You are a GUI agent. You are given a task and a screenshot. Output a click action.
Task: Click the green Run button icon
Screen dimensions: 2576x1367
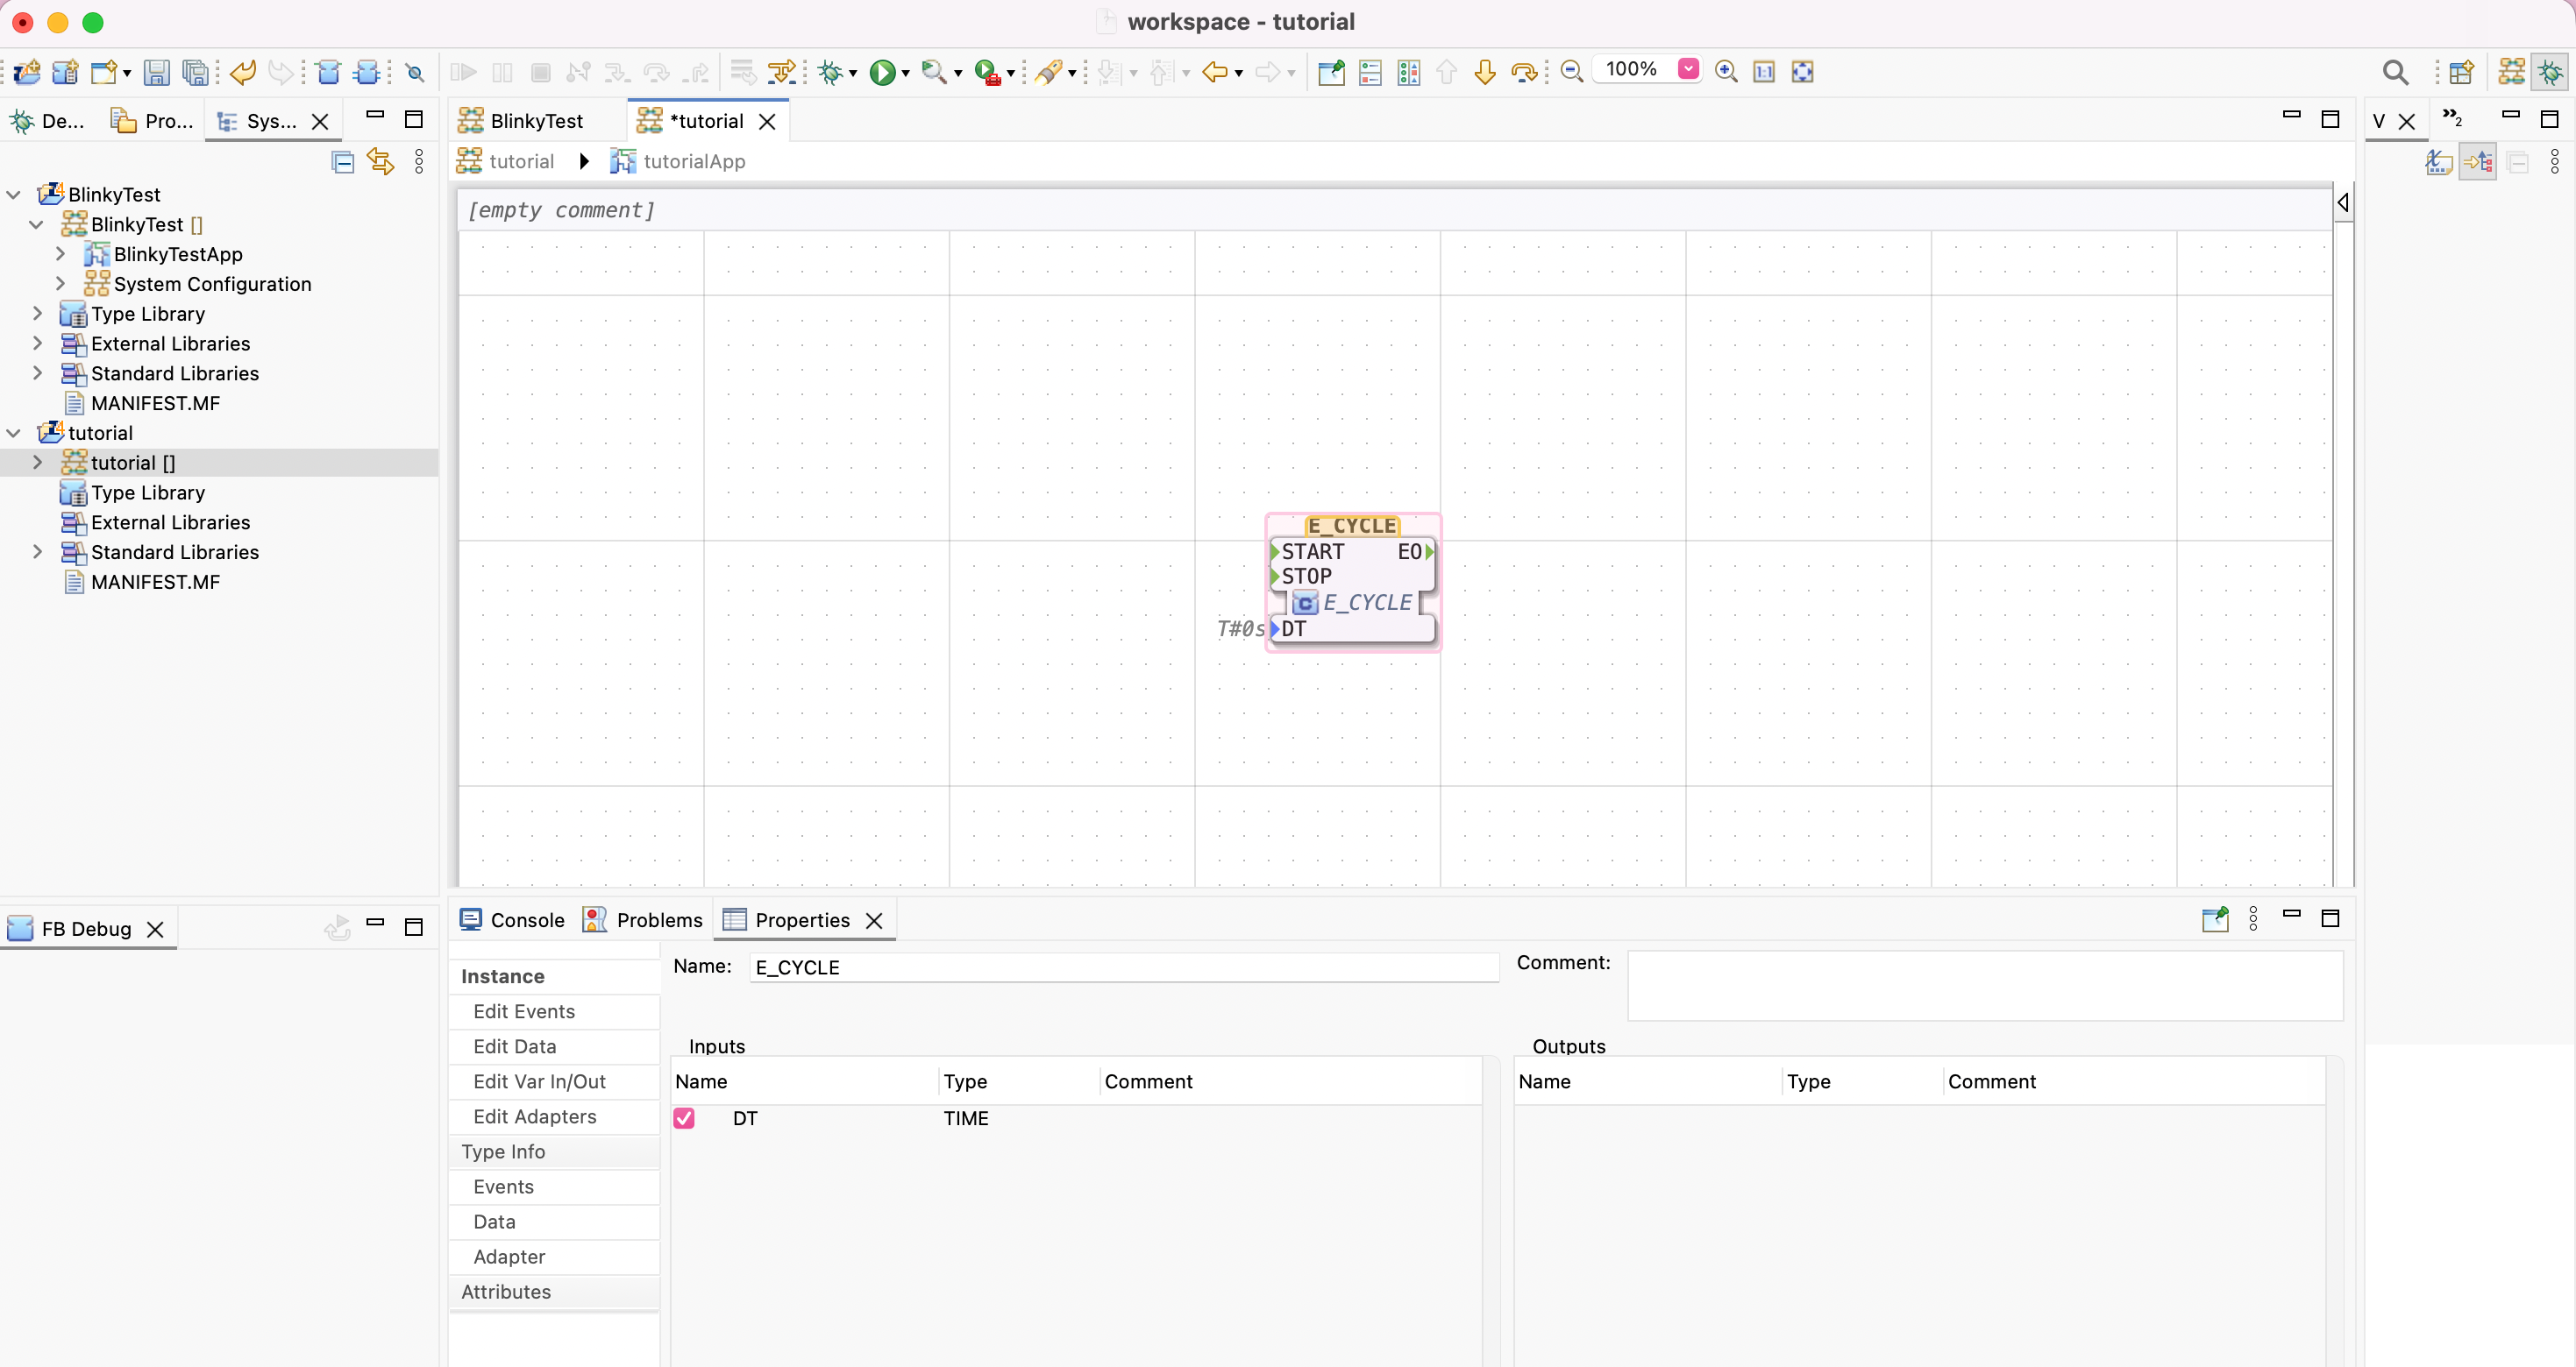click(x=882, y=72)
